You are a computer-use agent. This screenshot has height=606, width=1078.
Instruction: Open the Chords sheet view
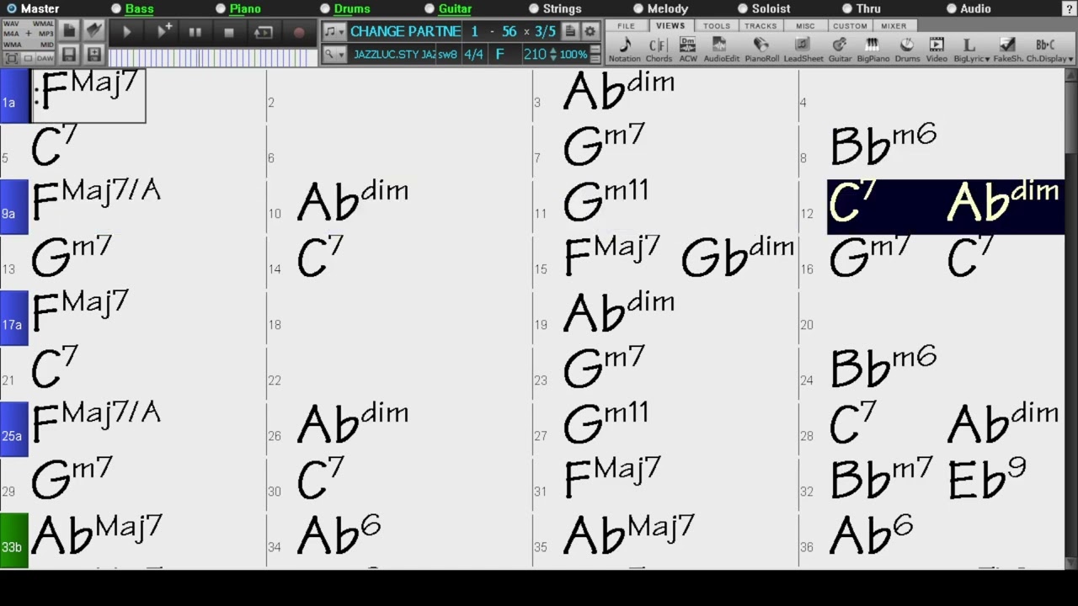click(x=659, y=50)
